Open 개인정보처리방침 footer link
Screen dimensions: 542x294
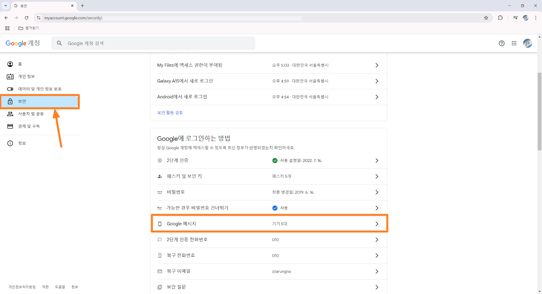pos(22,287)
